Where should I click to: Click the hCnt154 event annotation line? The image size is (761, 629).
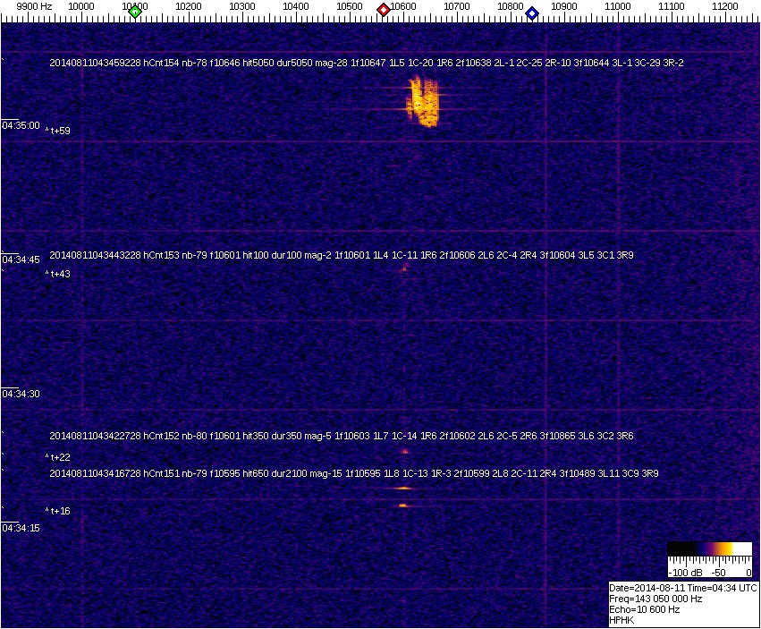point(367,63)
